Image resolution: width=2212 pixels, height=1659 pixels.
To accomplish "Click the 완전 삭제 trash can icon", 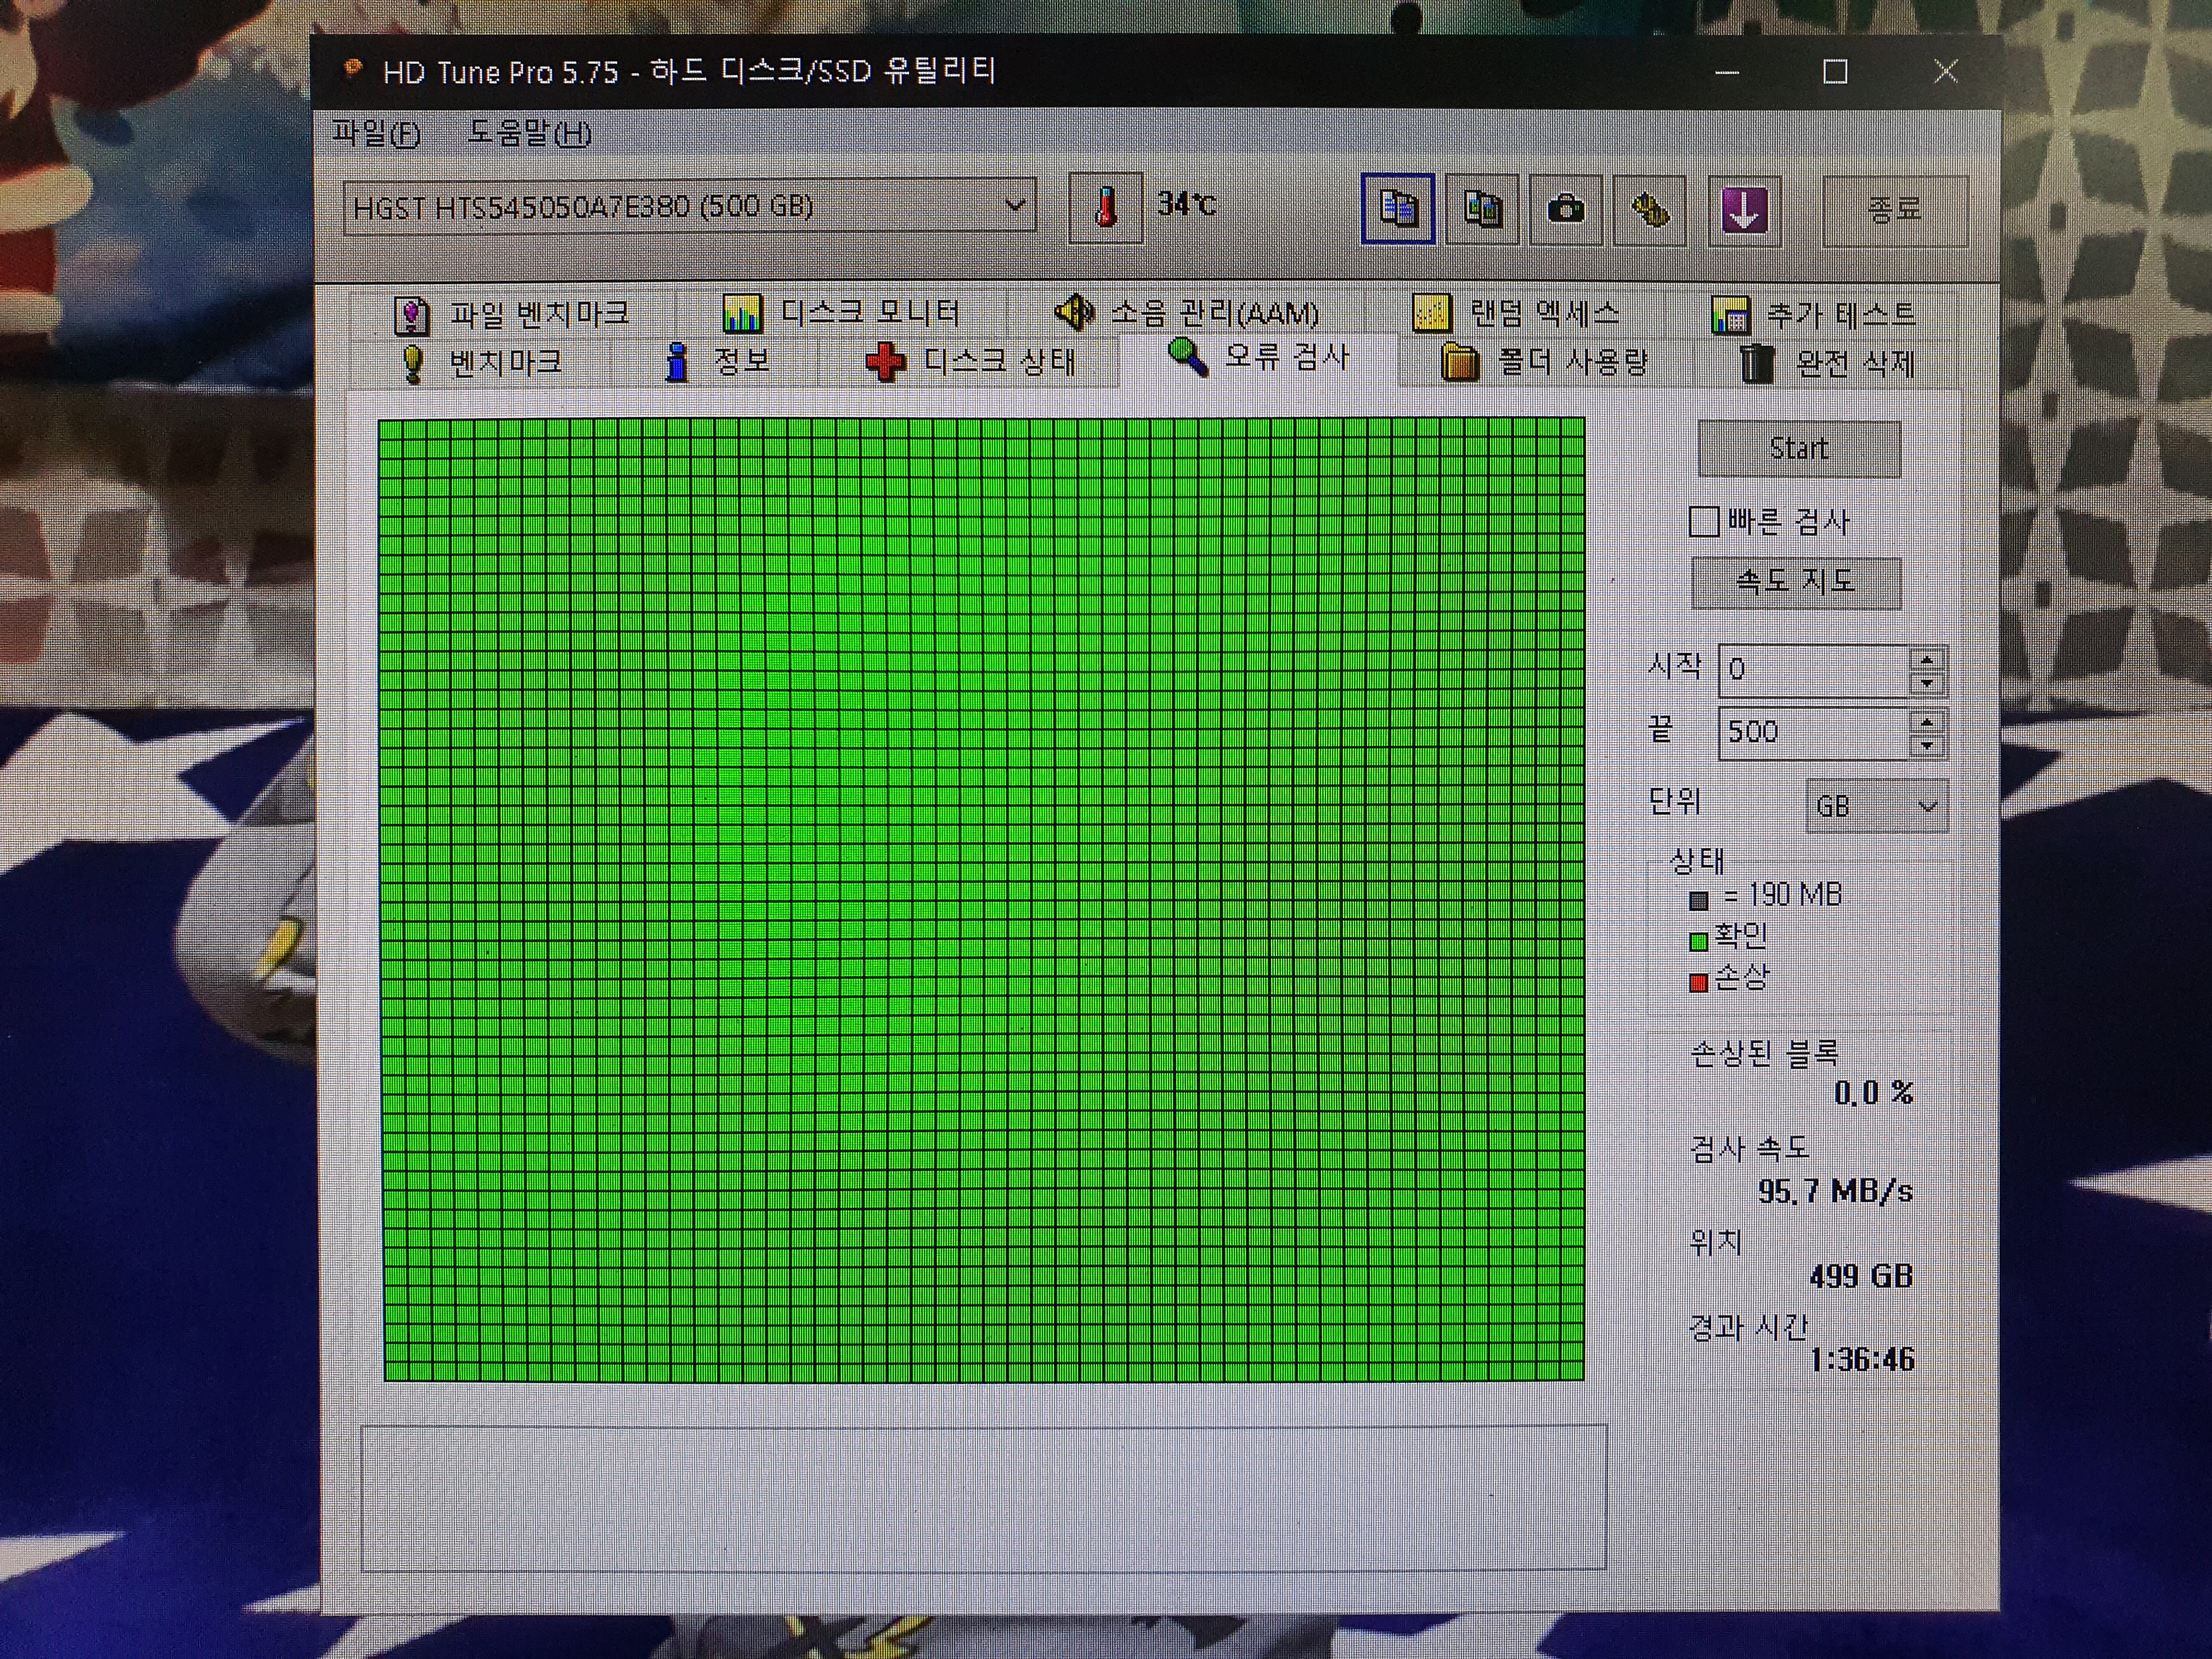I will click(1757, 364).
